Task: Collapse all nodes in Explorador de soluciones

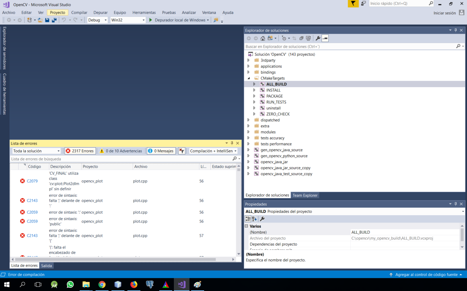Action: click(301, 38)
